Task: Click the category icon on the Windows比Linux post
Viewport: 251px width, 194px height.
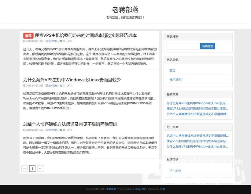Action: 47,86
